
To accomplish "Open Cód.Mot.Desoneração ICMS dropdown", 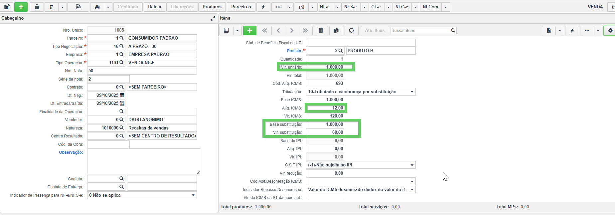I will coord(412,181).
